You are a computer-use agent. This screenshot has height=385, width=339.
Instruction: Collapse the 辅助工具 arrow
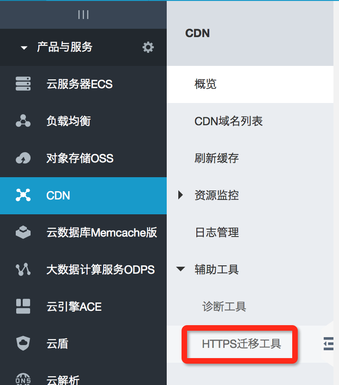[181, 269]
